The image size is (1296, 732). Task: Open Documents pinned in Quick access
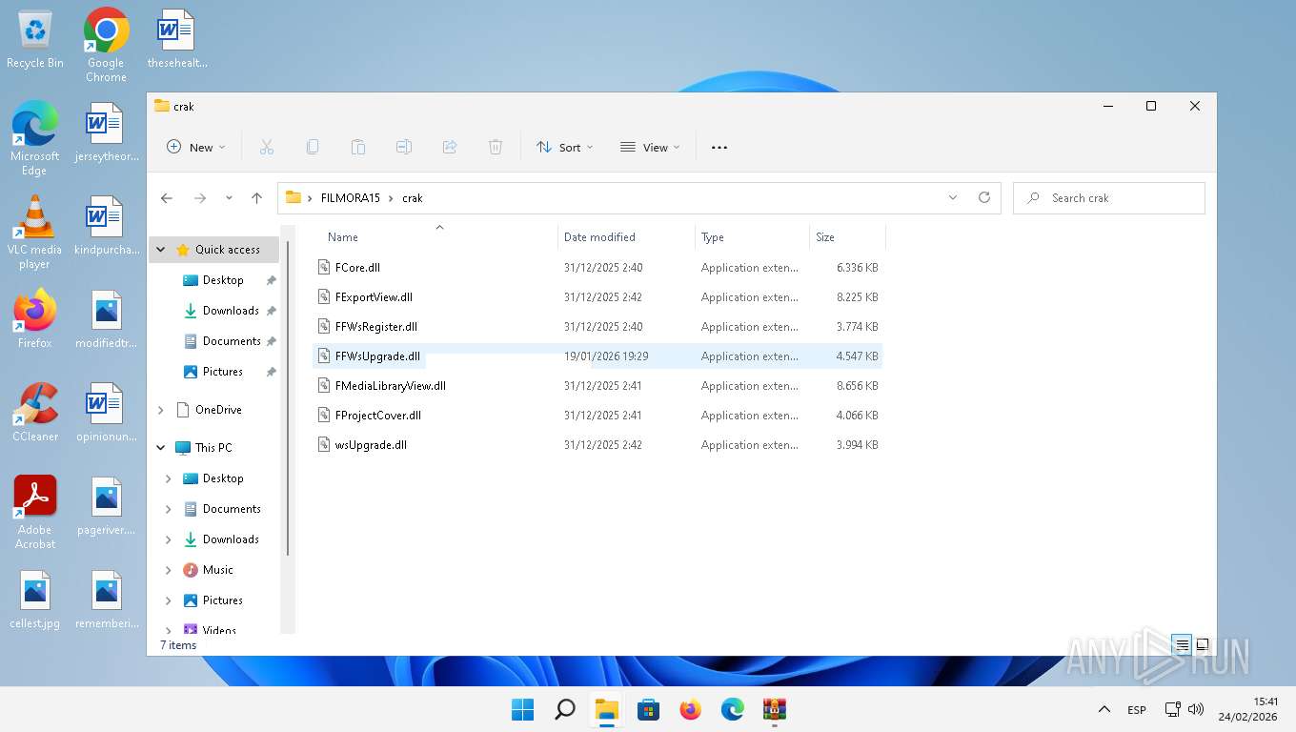click(x=232, y=341)
